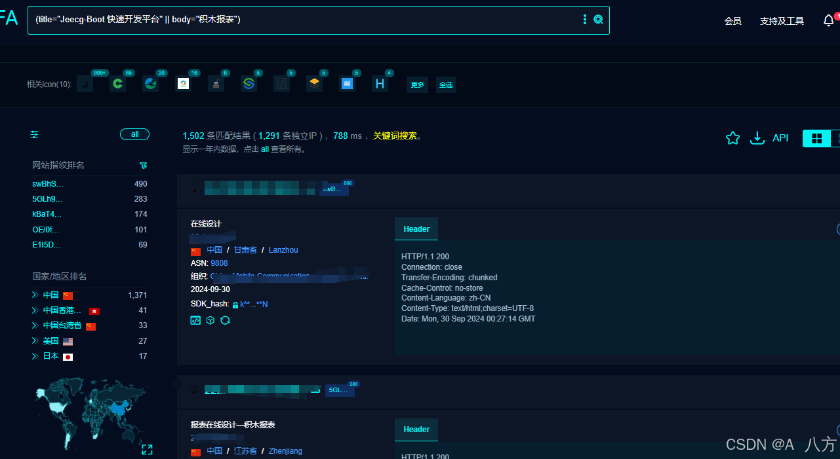
Task: Click the filter settings sliders icon
Action: [x=35, y=134]
